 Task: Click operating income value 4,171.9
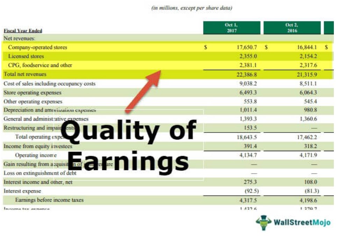point(308,155)
